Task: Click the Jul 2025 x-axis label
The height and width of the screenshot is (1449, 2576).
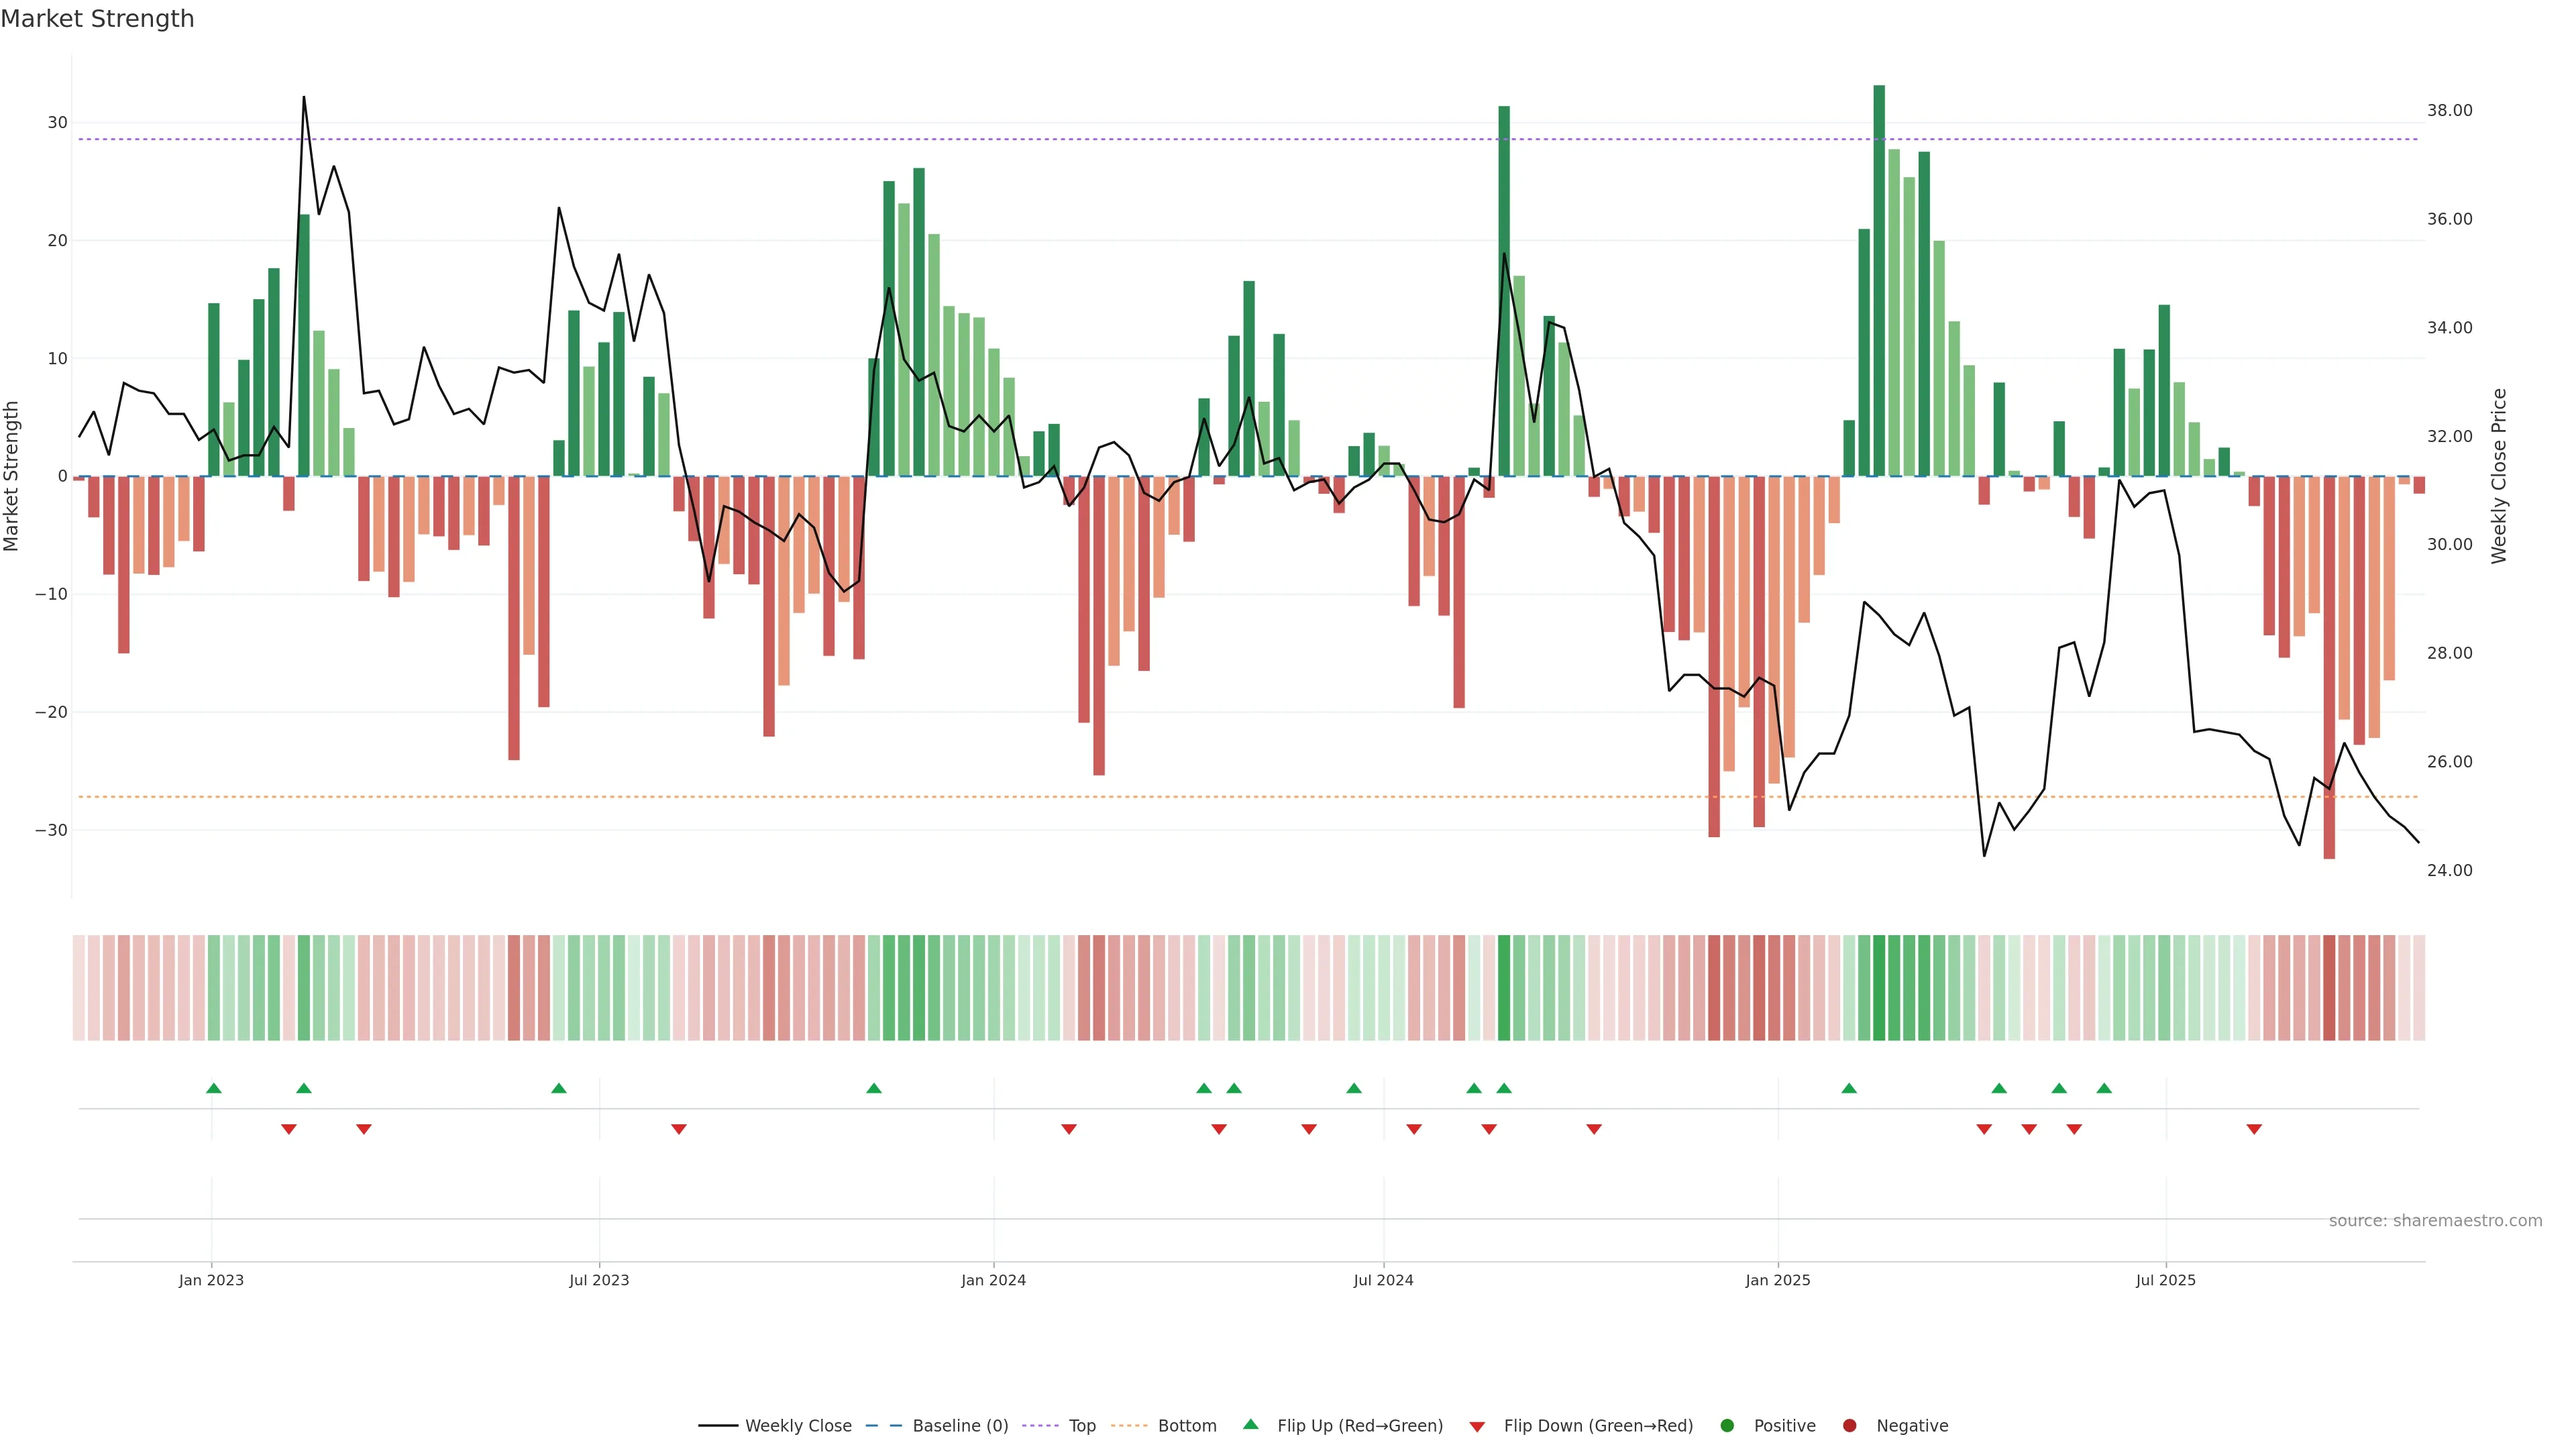Action: pyautogui.click(x=2165, y=1280)
